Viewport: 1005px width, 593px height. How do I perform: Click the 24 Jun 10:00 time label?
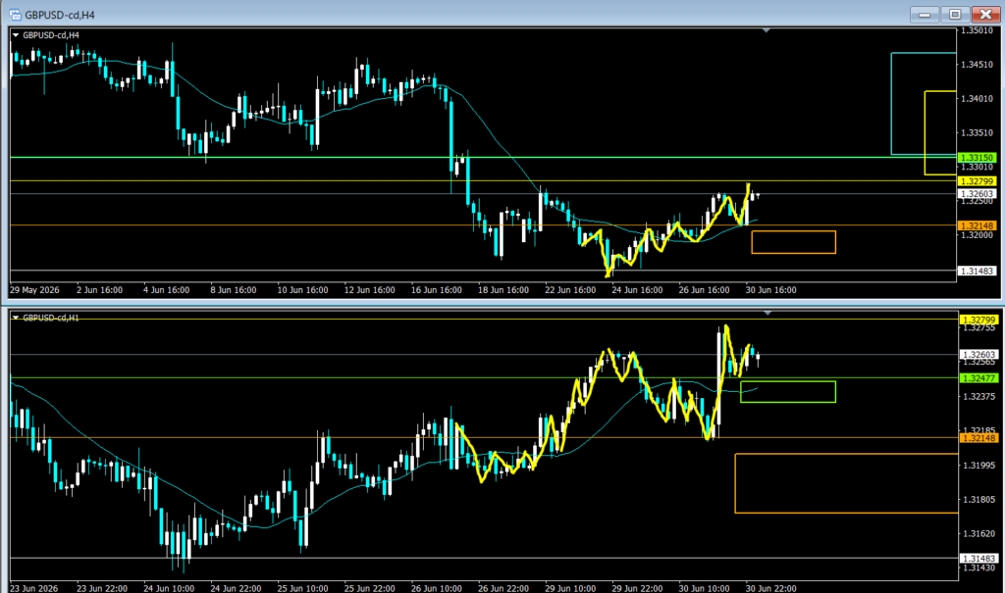pos(169,588)
